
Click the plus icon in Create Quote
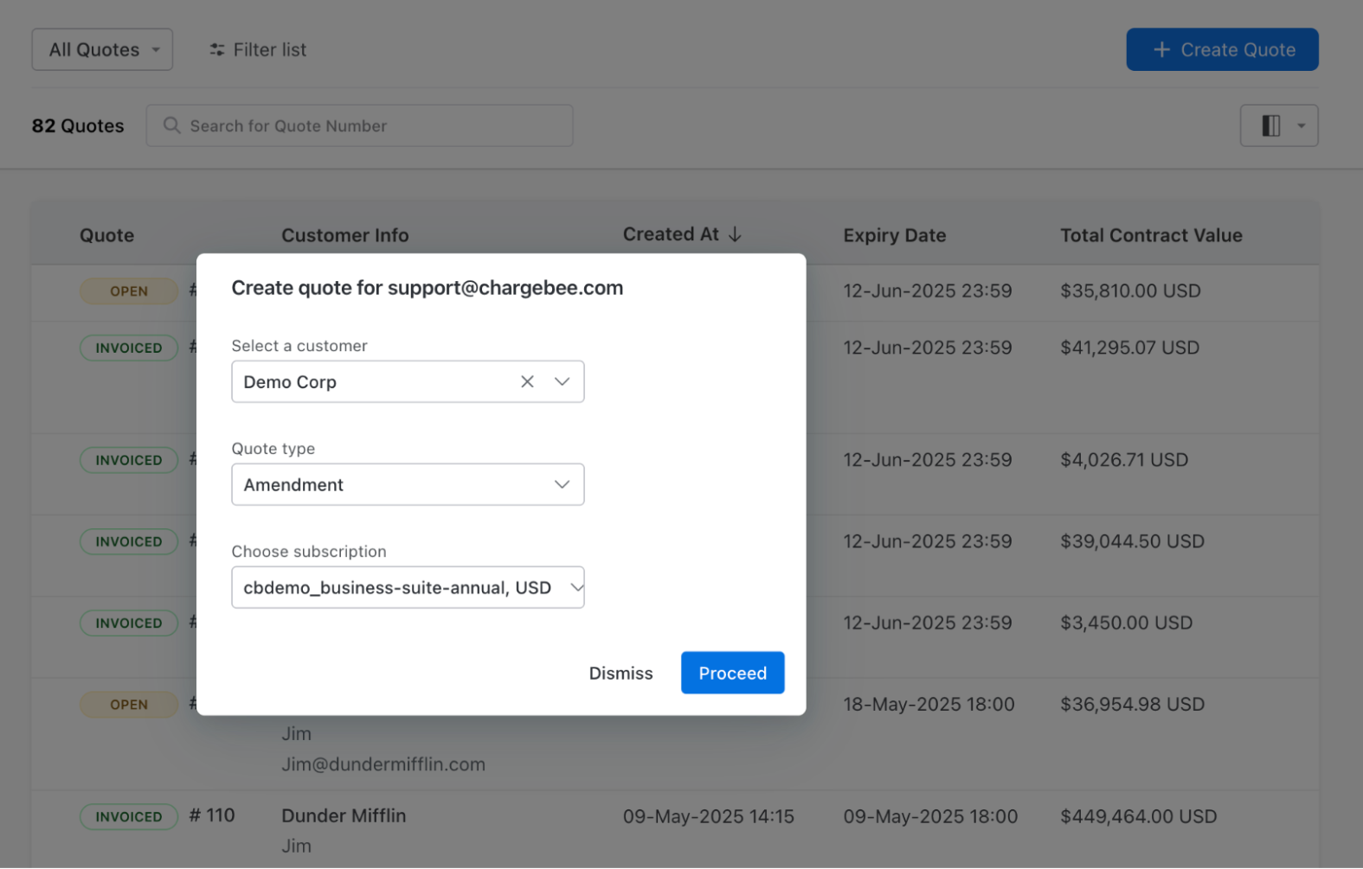(1161, 50)
